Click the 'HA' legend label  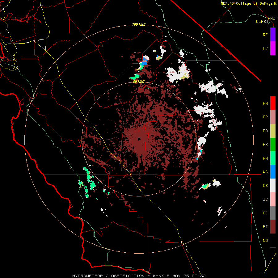pos(265,103)
